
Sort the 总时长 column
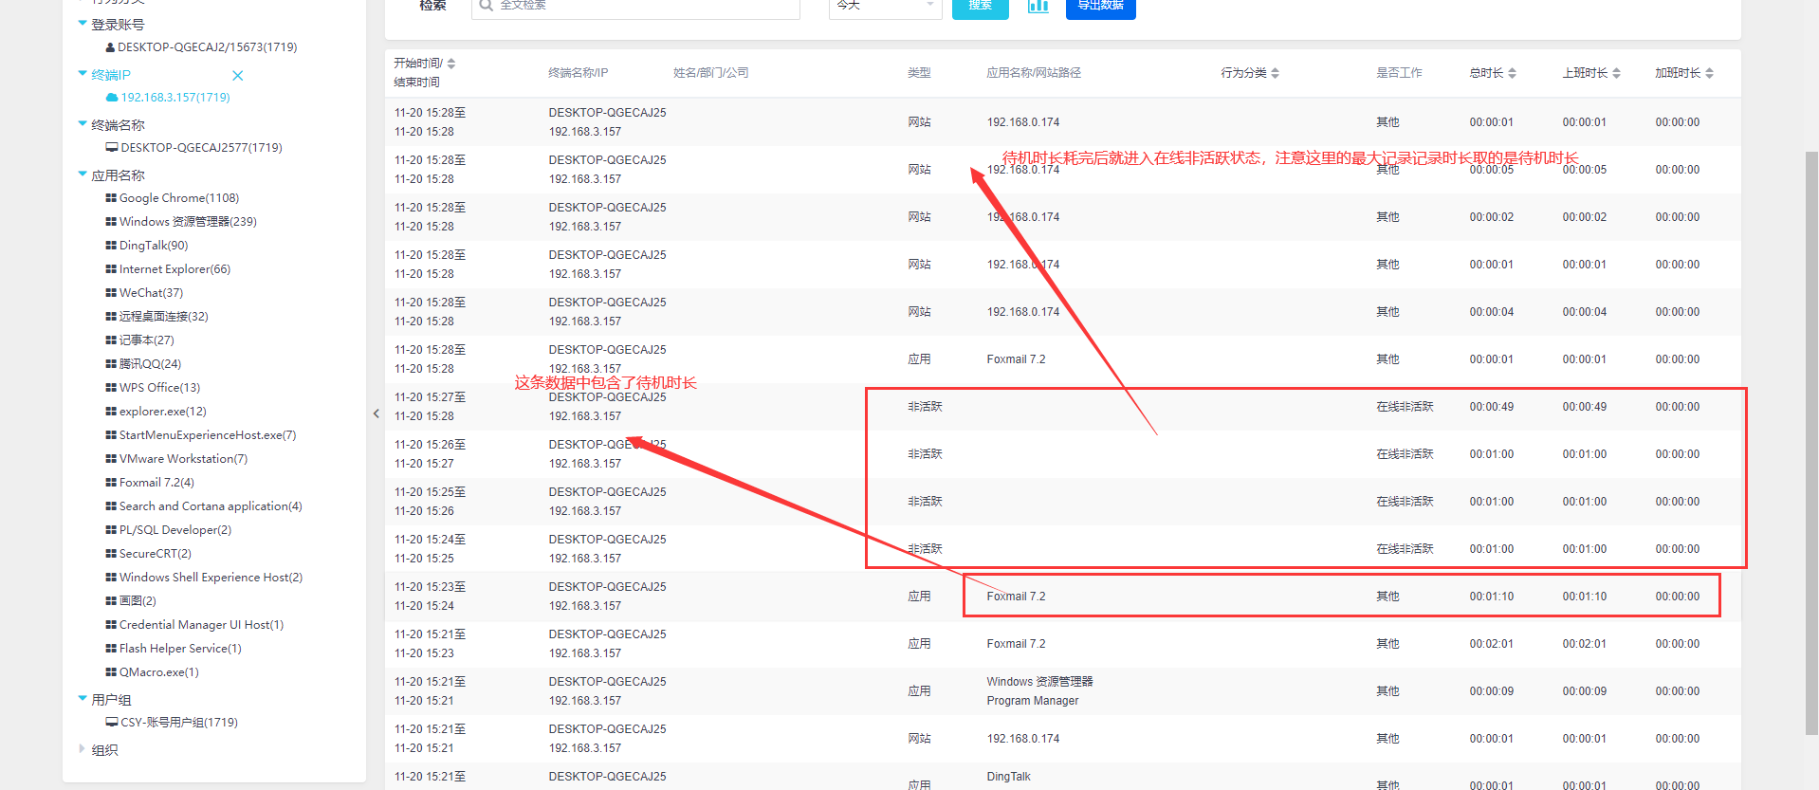1513,73
